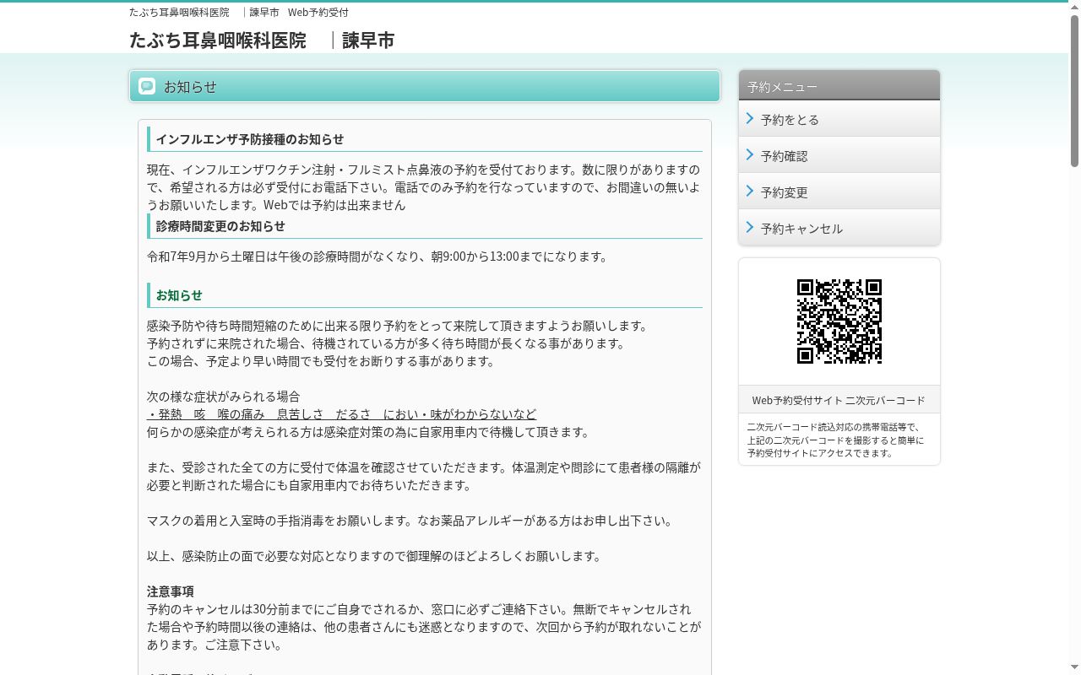Viewport: 1081px width, 675px height.
Task: Click the chevron arrow next to 予約変更
Action: pyautogui.click(x=750, y=192)
